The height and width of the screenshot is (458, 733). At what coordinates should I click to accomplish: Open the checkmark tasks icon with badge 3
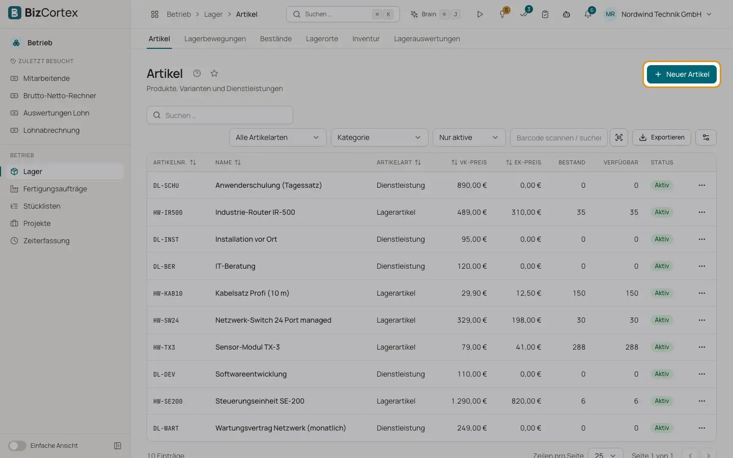click(x=524, y=14)
